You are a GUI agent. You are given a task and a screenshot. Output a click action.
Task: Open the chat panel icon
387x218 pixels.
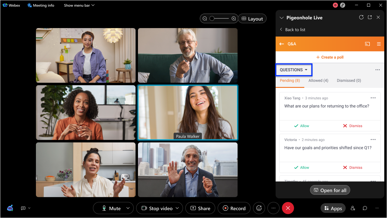(365, 208)
